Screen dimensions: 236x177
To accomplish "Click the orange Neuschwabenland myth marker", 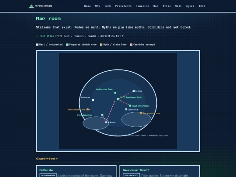I will (x=87, y=109).
